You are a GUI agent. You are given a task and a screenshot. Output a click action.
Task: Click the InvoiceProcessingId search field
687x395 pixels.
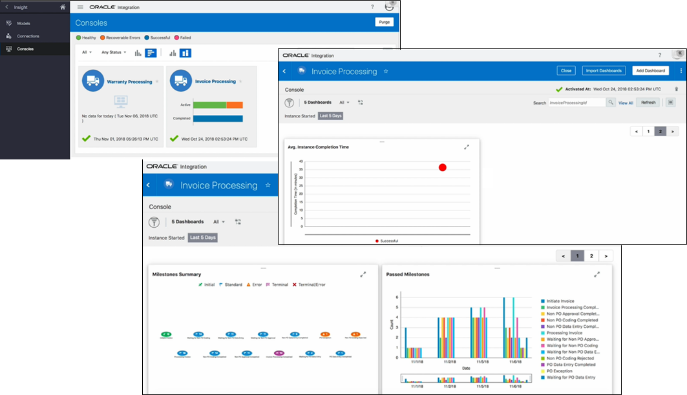pyautogui.click(x=576, y=103)
